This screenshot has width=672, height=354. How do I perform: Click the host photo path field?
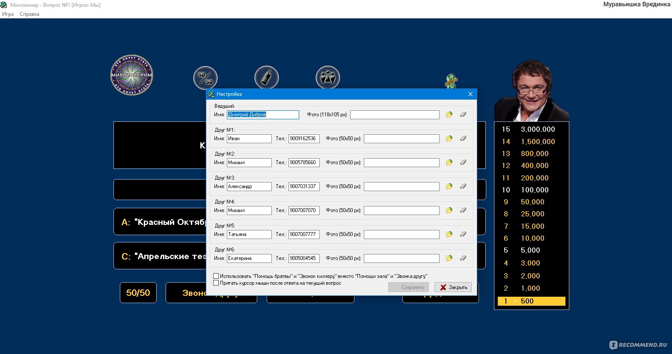point(395,115)
